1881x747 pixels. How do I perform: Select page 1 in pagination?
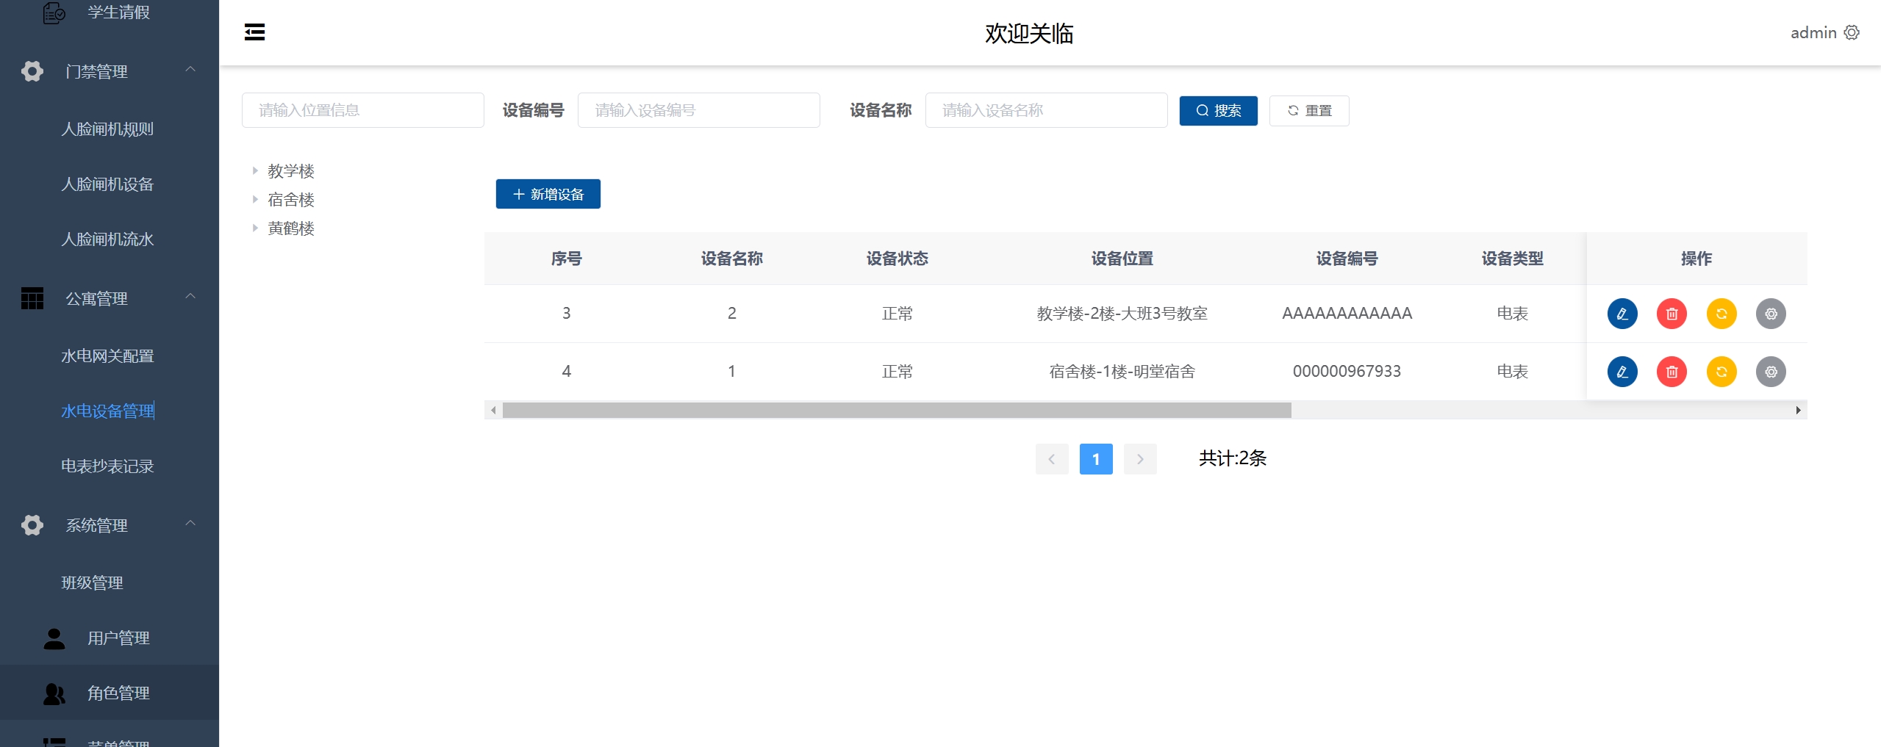coord(1096,459)
